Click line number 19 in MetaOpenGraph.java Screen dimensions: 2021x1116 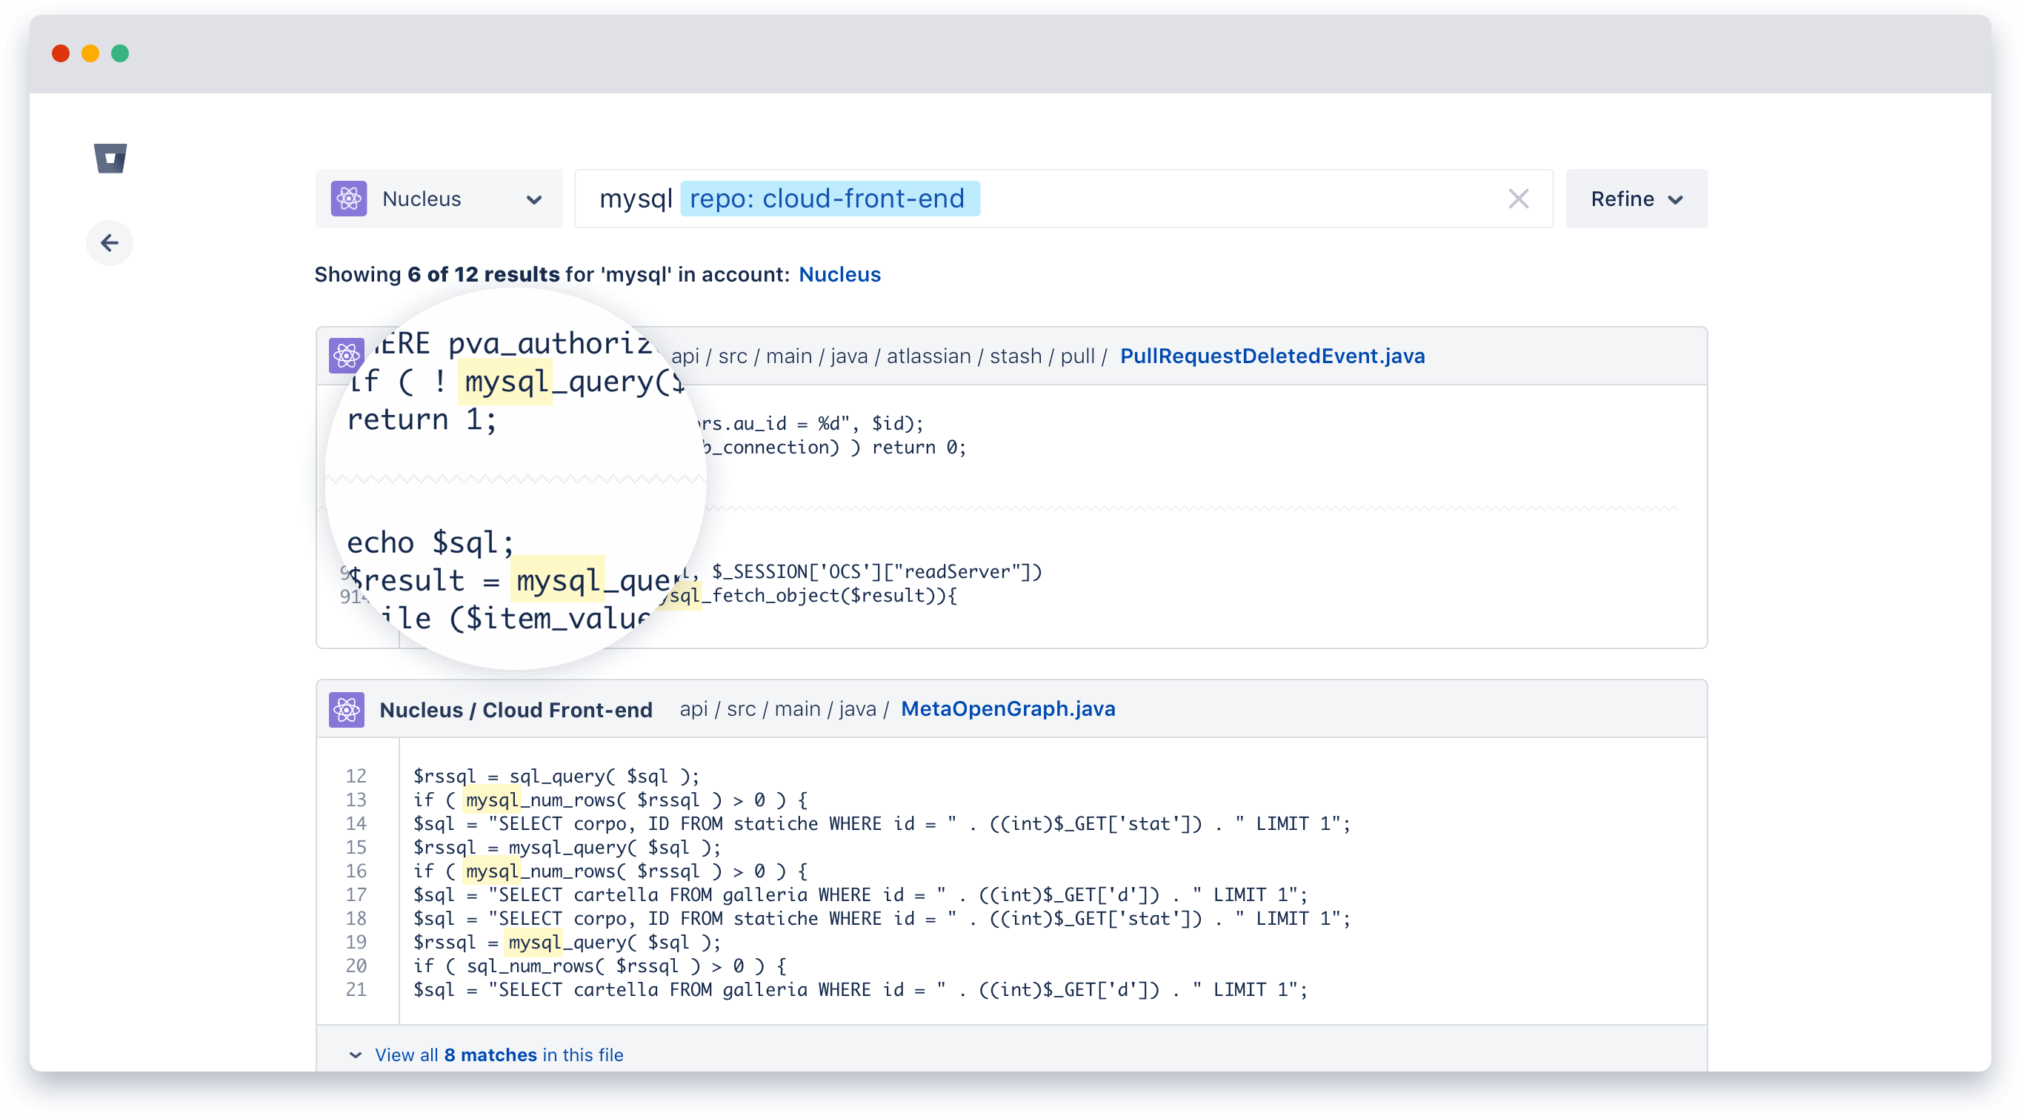coord(356,942)
